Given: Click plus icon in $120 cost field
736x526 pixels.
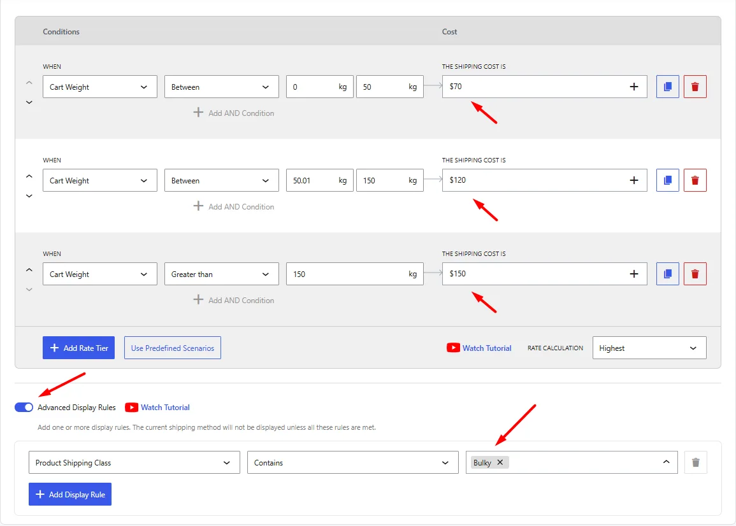Looking at the screenshot, I should [633, 180].
